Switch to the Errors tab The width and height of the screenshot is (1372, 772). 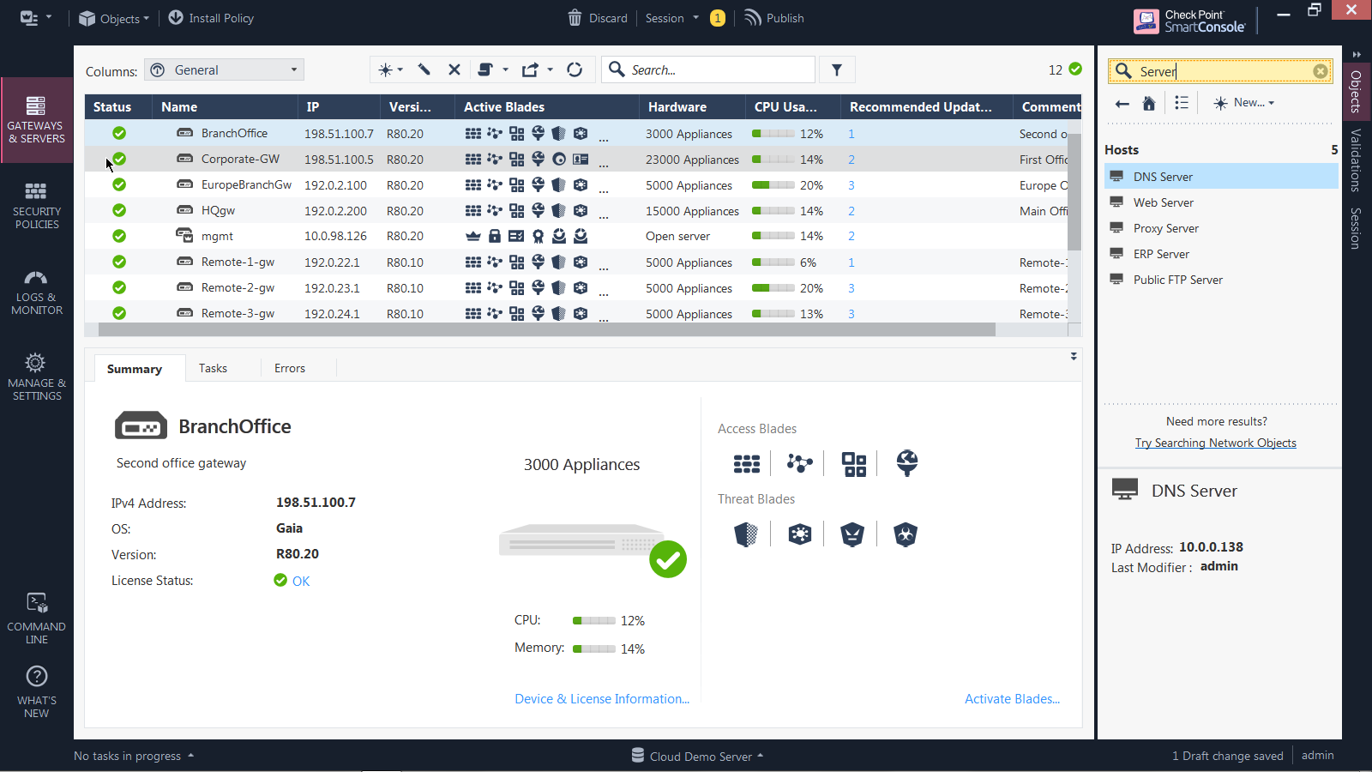290,368
